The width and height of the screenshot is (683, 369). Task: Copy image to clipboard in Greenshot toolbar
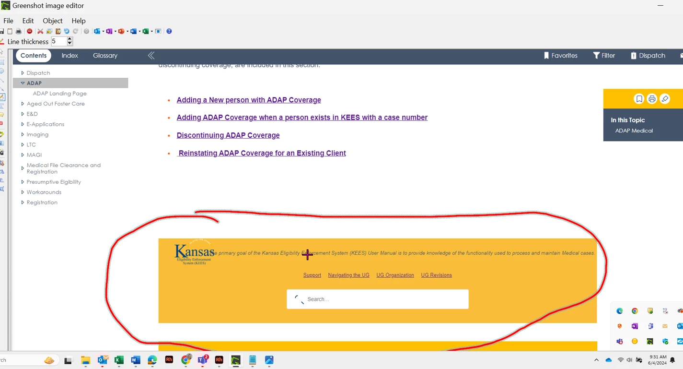coord(10,31)
